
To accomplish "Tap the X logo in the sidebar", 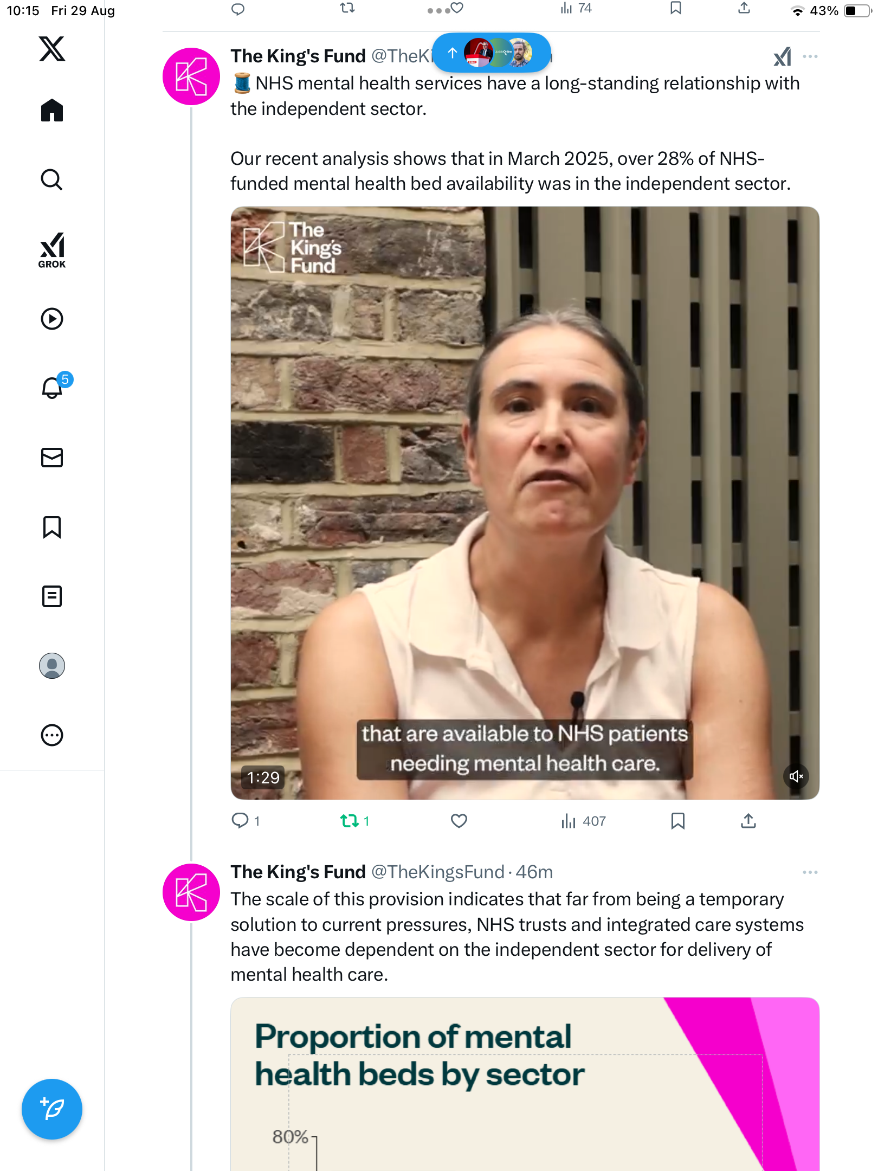I will [52, 49].
